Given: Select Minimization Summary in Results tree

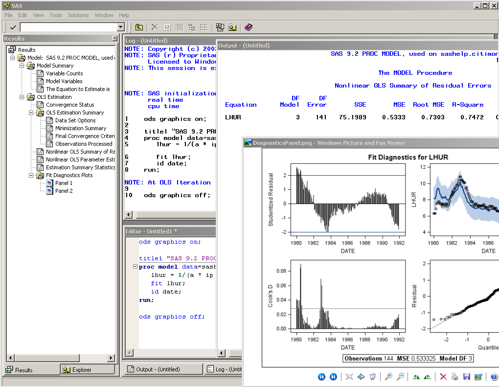Looking at the screenshot, I should (81, 128).
